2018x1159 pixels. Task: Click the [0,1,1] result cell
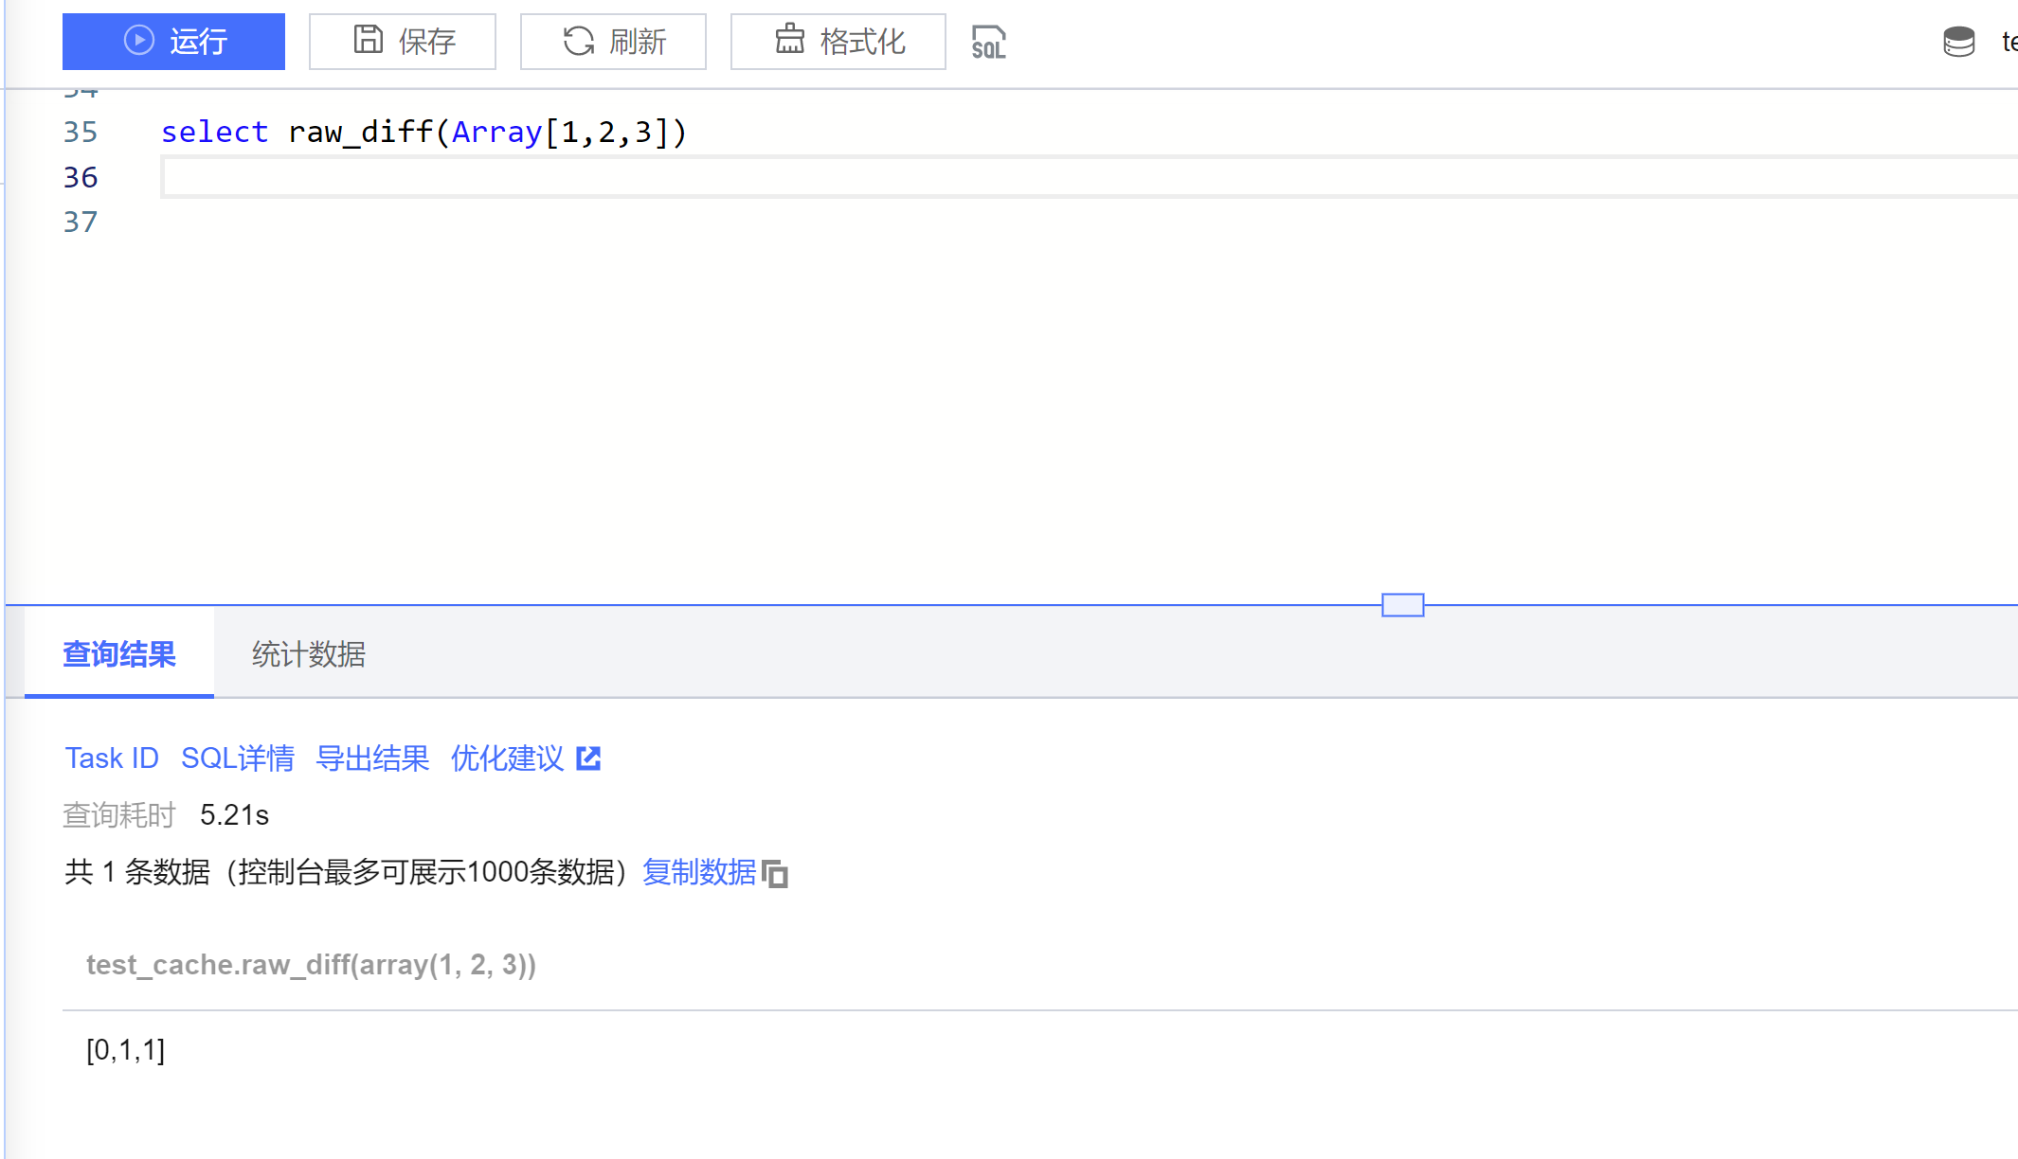point(126,1050)
